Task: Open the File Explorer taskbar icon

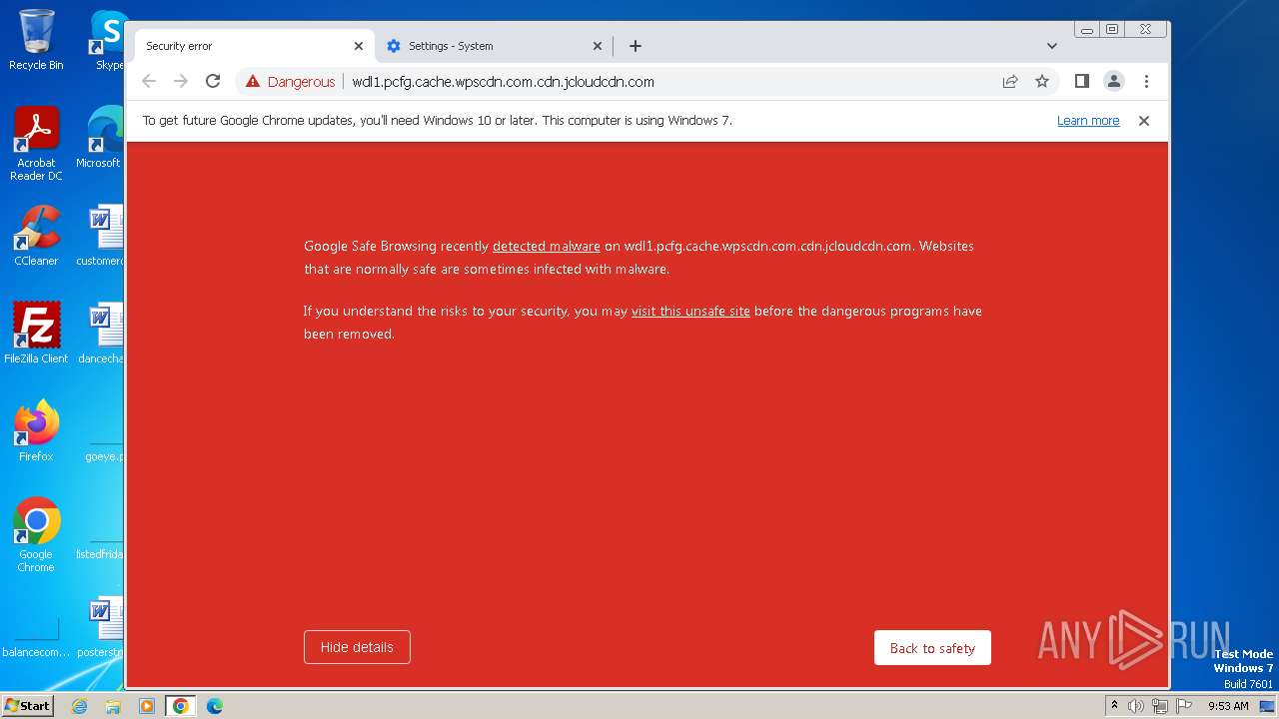Action: [x=113, y=706]
